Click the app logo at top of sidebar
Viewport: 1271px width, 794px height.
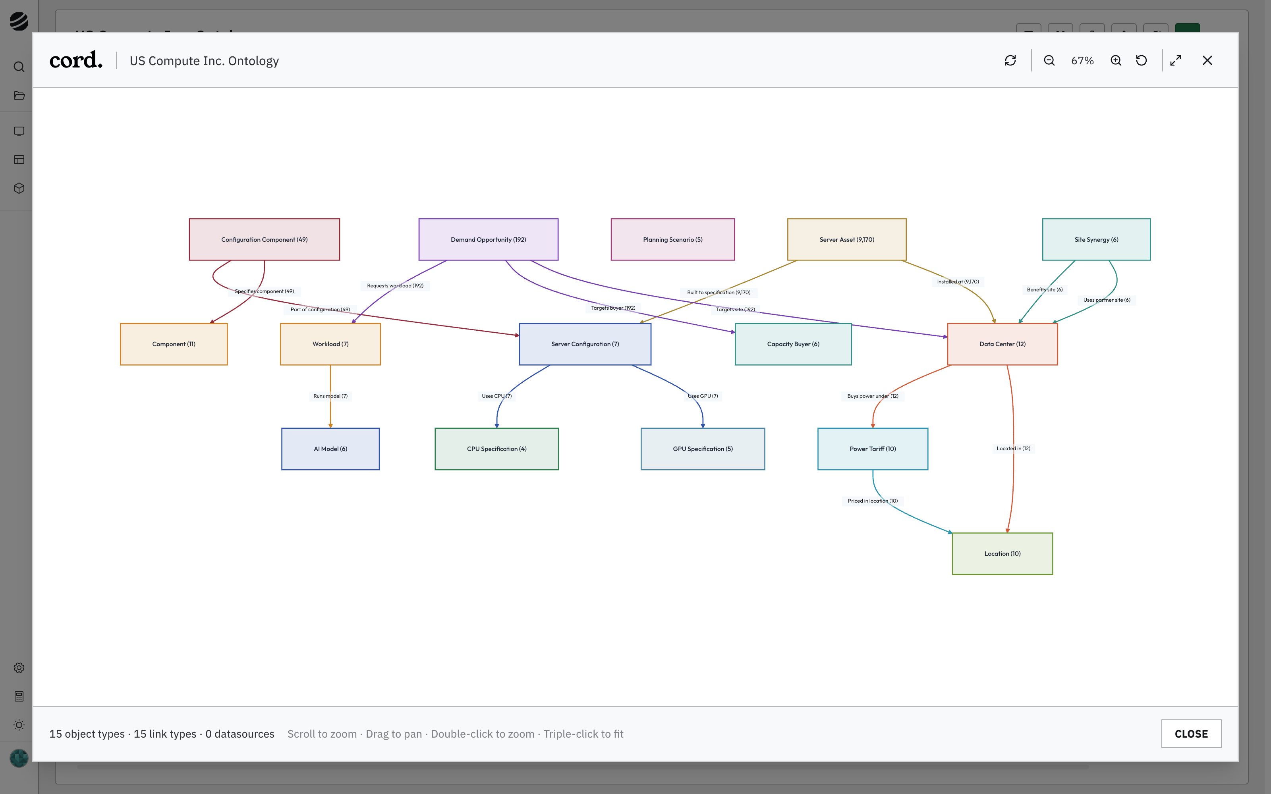coord(19,21)
